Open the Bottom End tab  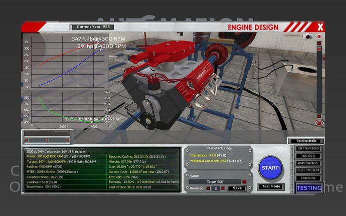click(x=308, y=149)
